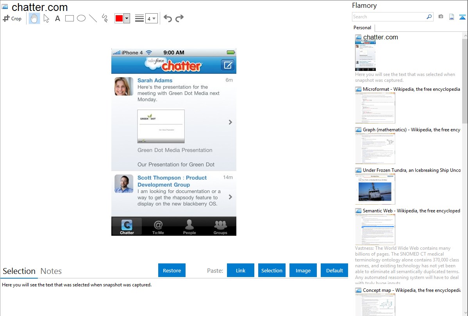Click the Green Dot Media Presentation caption
The image size is (468, 316).
click(x=175, y=150)
